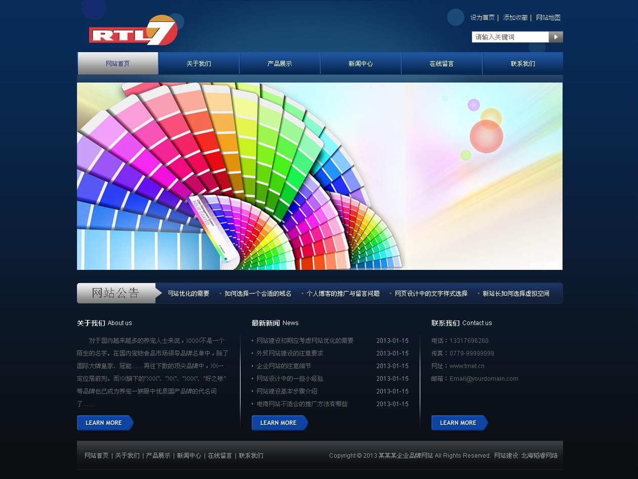Click footer link 在线留言

click(220, 456)
